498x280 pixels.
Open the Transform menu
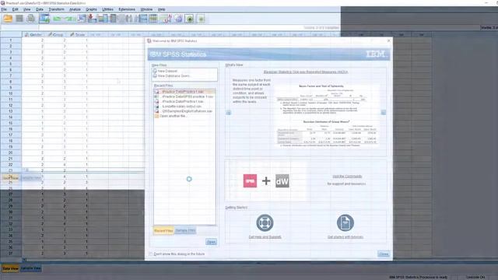pyautogui.click(x=56, y=9)
